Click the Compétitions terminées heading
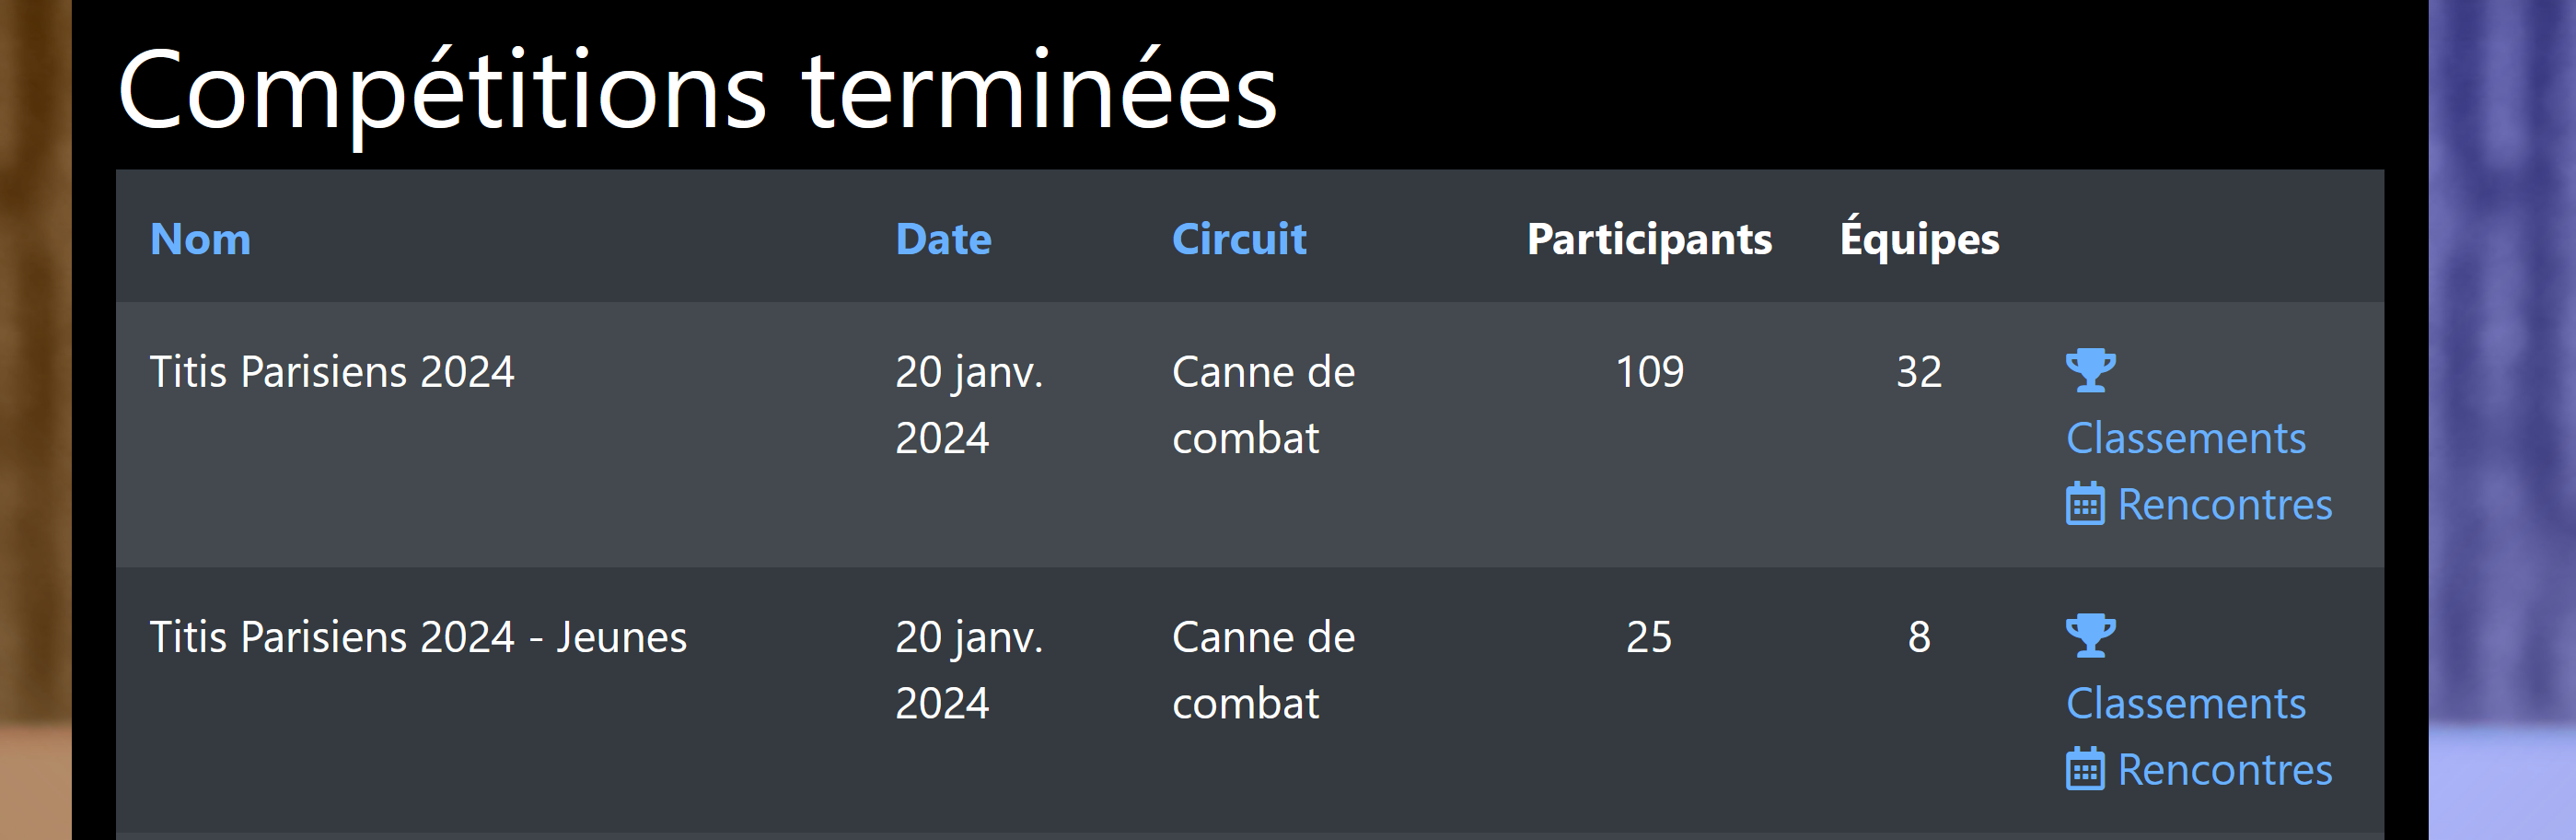Viewport: 2576px width, 840px height. 697,90
